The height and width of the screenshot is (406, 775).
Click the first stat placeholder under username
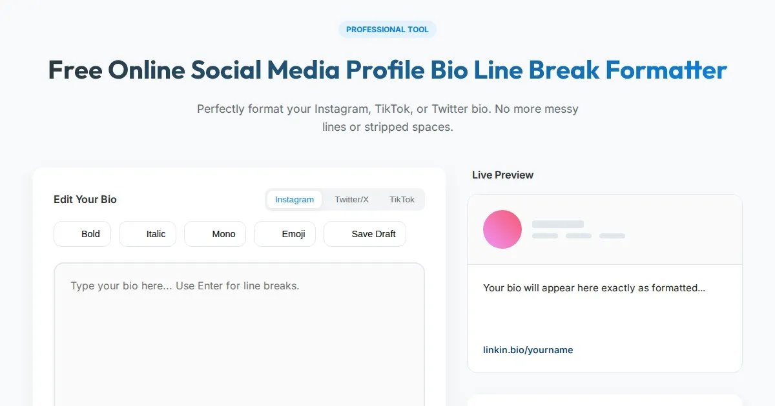(544, 236)
